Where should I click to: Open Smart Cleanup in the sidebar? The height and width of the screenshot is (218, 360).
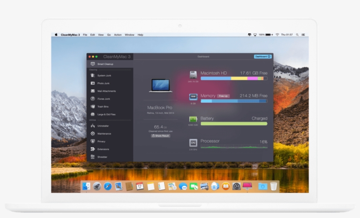click(110, 64)
